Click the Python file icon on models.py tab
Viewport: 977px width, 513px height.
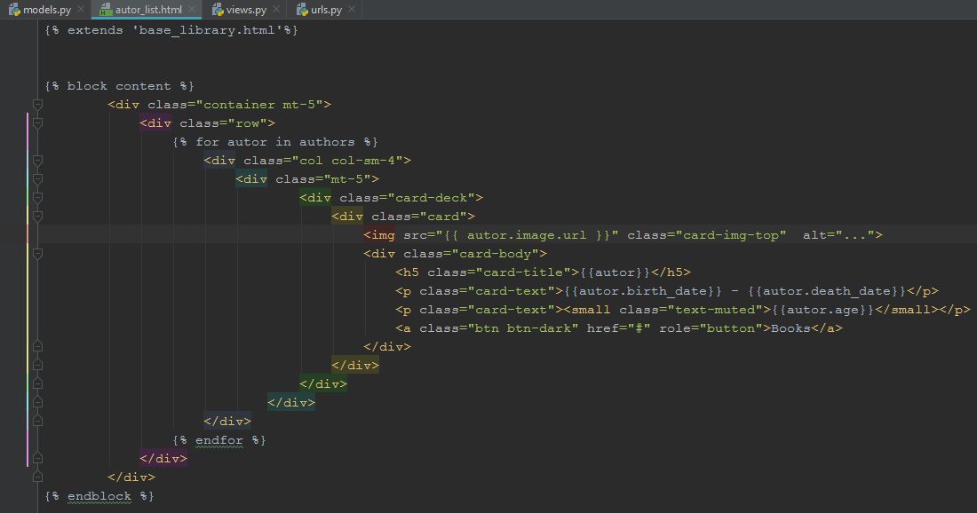(14, 10)
